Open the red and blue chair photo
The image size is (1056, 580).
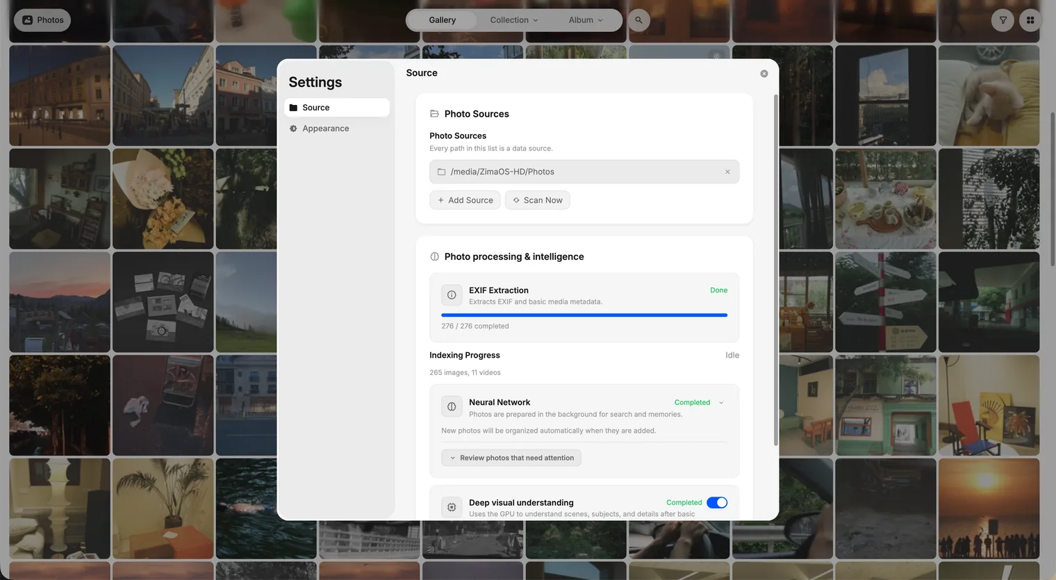coord(989,406)
